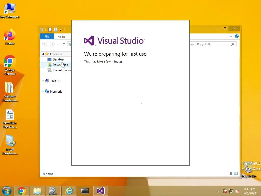The image size is (261, 196).
Task: Click the Search Recycle Bin field
Action: tap(213, 44)
